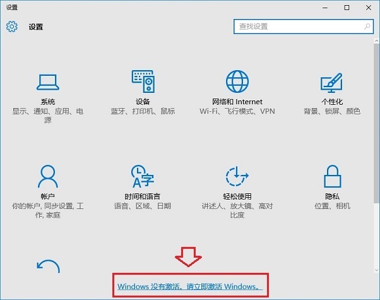Activate Windows via the 没有激活 link
Image resolution: width=380 pixels, height=300 pixels.
pyautogui.click(x=190, y=286)
